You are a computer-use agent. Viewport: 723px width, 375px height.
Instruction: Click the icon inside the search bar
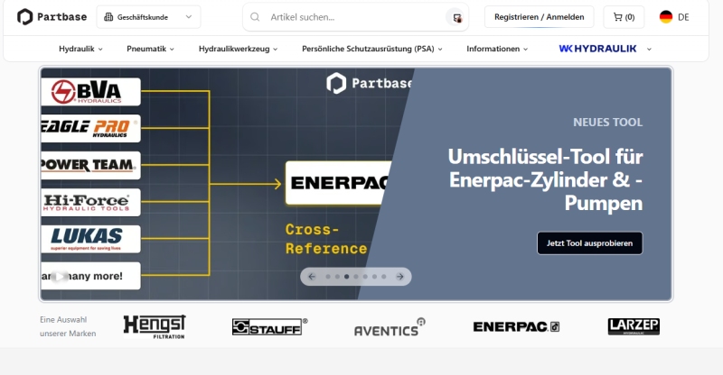[457, 17]
